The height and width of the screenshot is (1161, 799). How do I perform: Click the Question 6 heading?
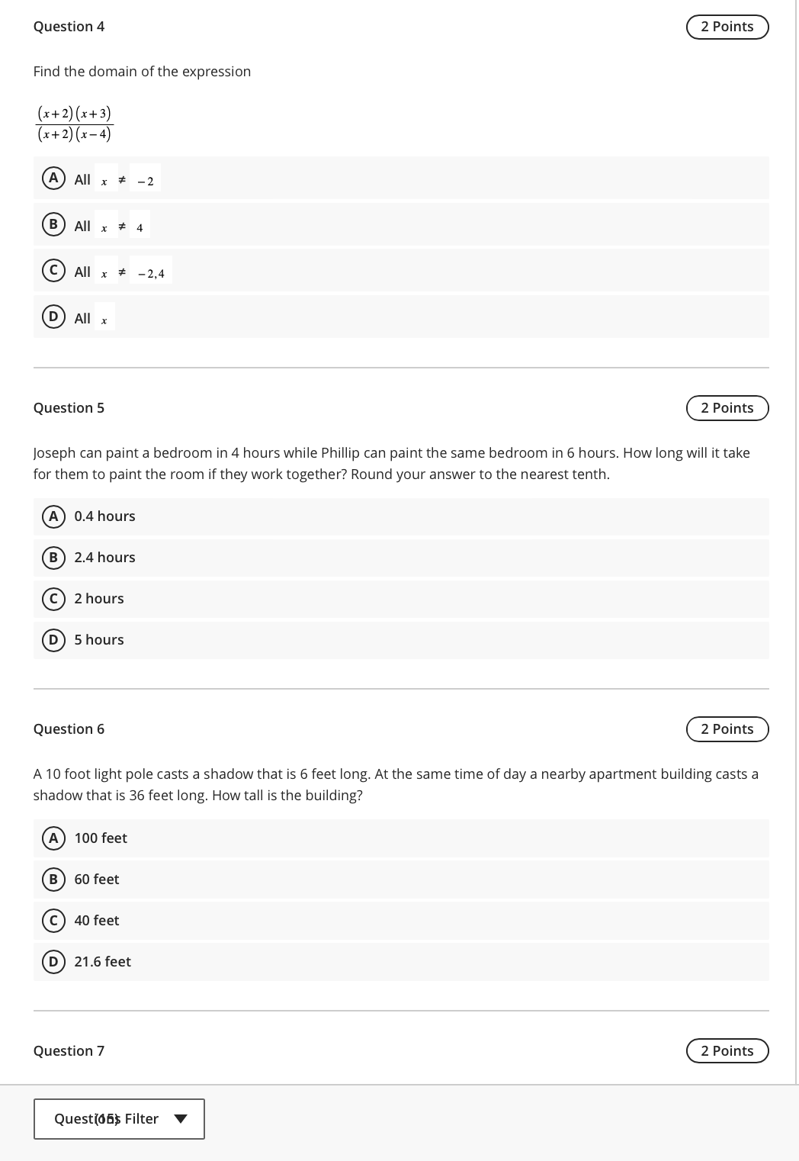pos(69,729)
